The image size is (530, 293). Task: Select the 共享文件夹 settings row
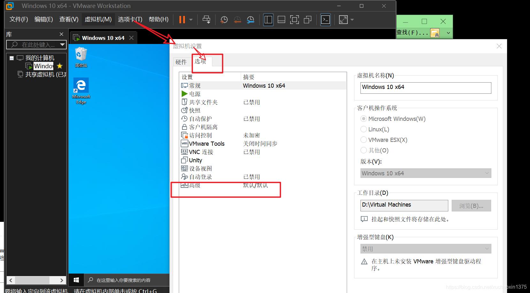point(262,102)
